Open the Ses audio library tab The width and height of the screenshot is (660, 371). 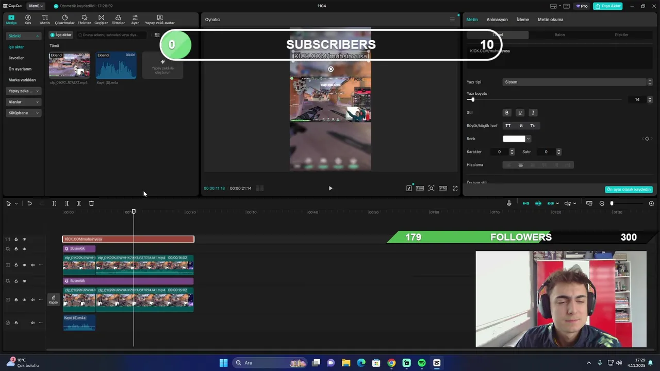28,20
